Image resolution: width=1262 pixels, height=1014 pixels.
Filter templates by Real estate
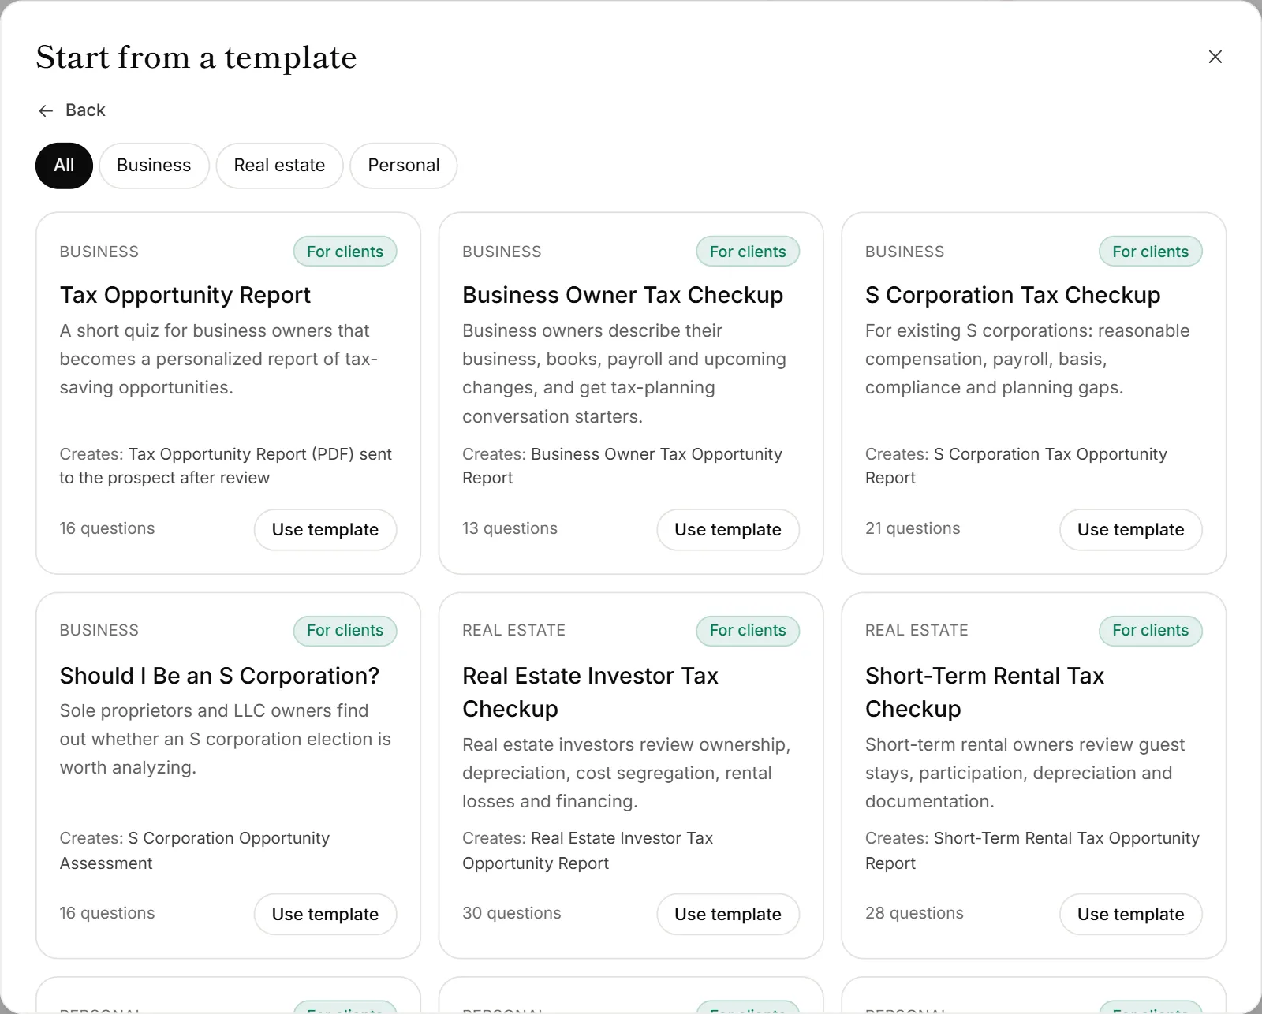[x=279, y=166]
